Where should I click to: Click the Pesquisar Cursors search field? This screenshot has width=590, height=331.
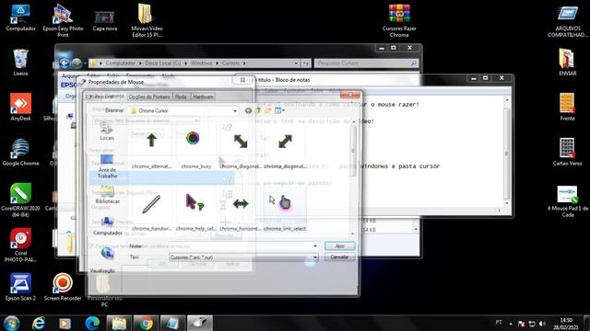coord(366,63)
